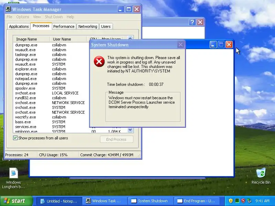Switch to the Processes tab
Image resolution: width=275 pixels, height=206 pixels.
(x=41, y=26)
